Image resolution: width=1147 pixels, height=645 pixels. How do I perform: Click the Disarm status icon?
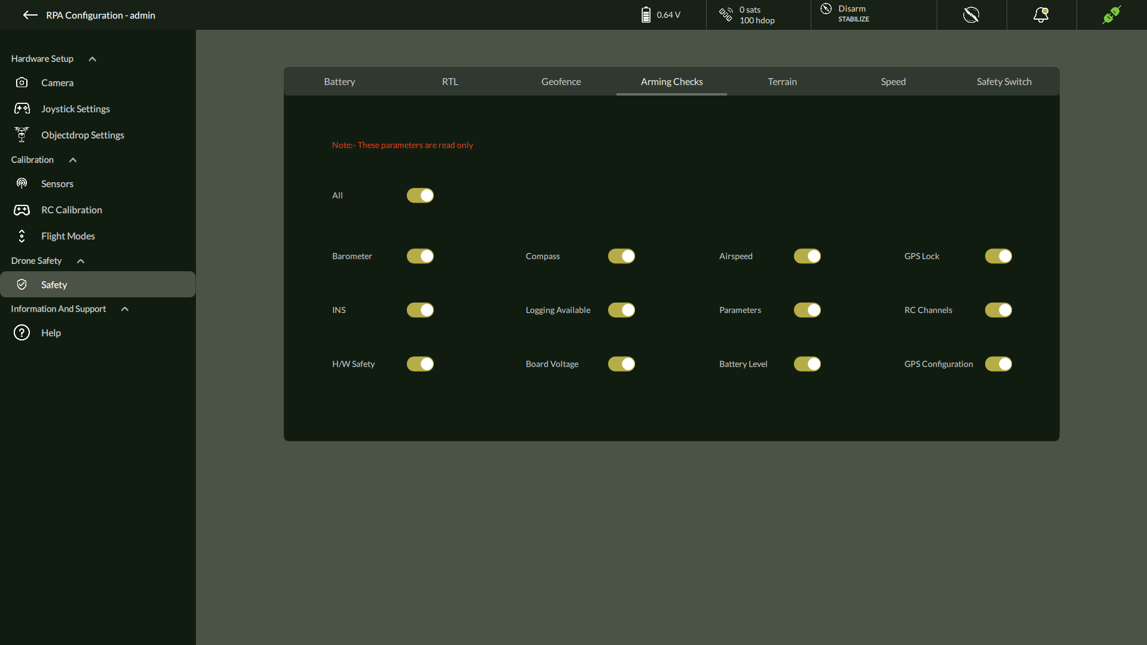coord(826,8)
